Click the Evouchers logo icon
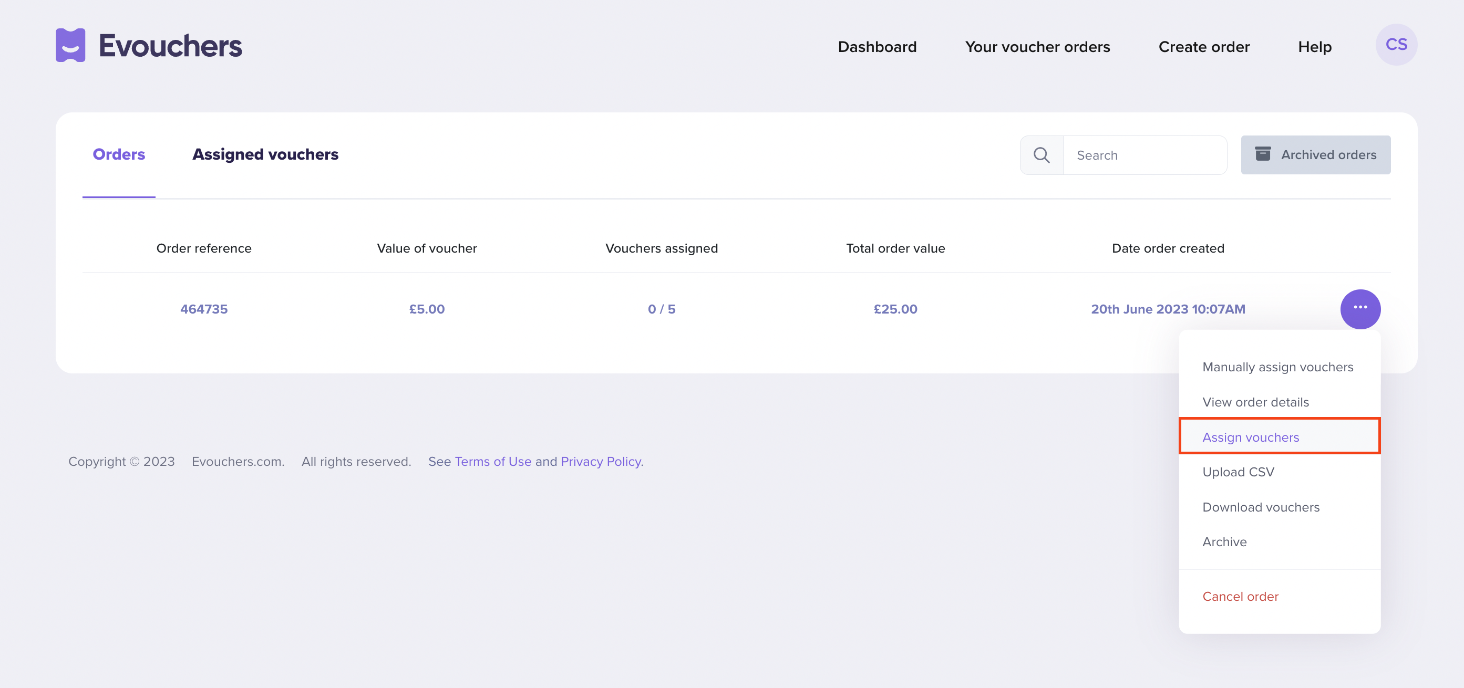The width and height of the screenshot is (1464, 688). pos(70,46)
